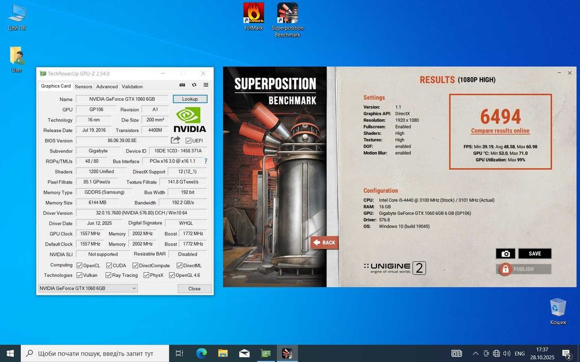Toggle the OpenCL checkbox

pyautogui.click(x=79, y=265)
